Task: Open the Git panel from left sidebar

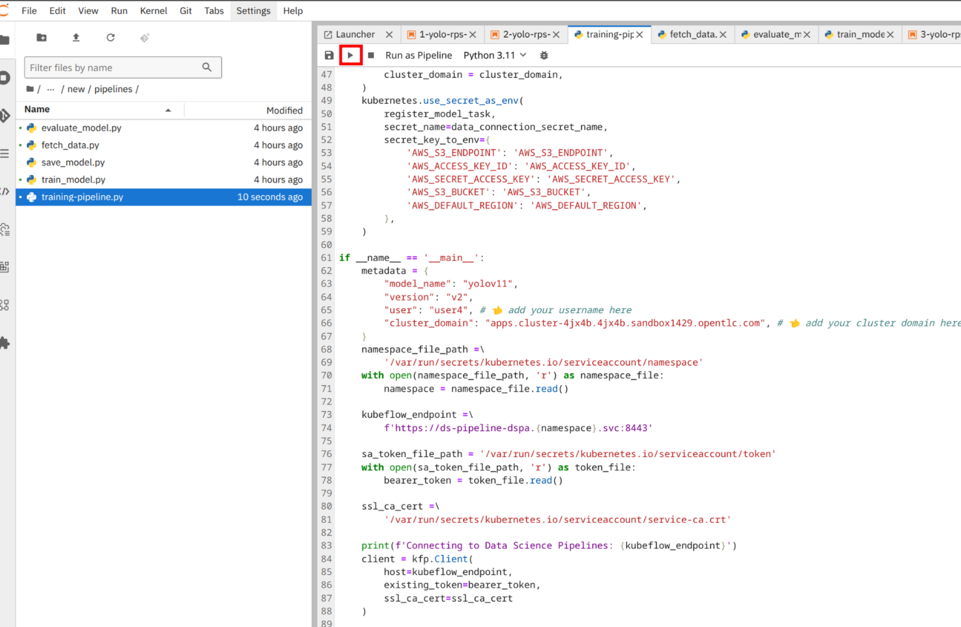Action: coord(5,115)
